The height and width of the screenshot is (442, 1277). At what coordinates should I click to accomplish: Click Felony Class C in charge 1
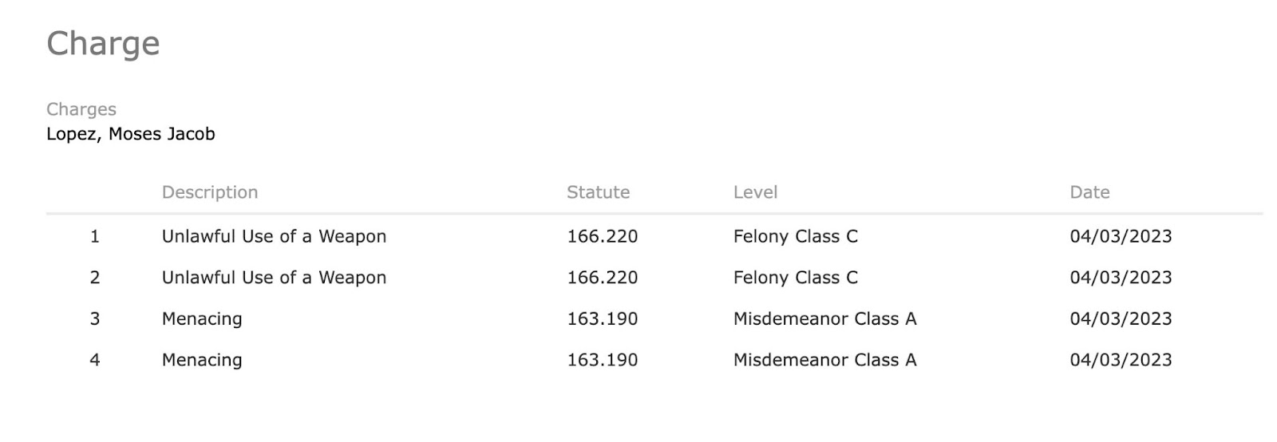(x=796, y=236)
